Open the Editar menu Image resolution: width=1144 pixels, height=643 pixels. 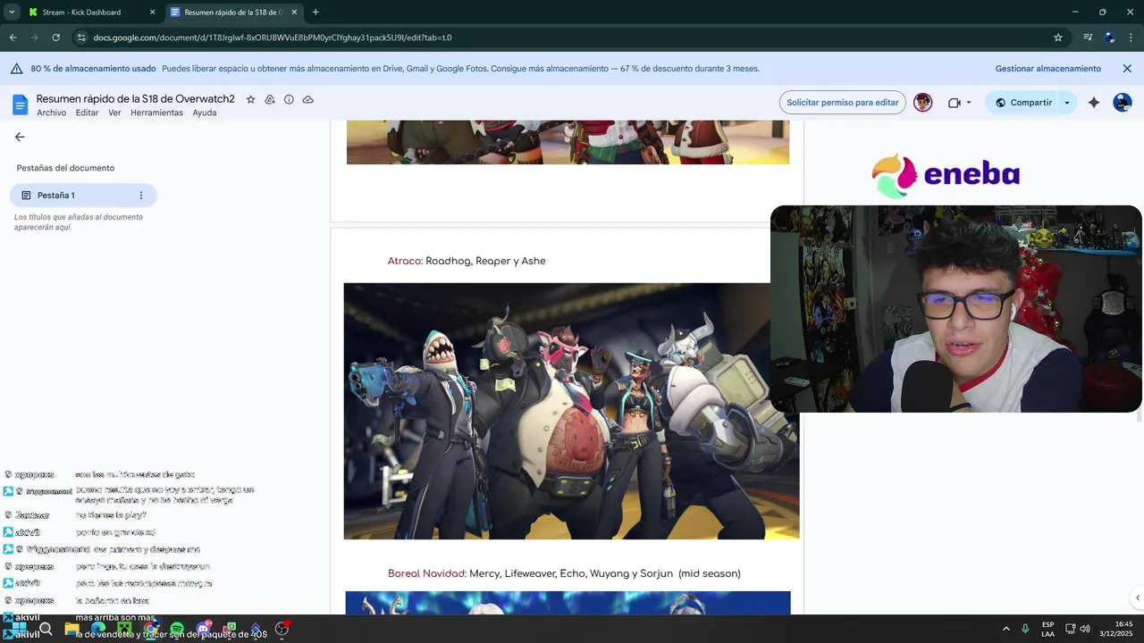click(87, 113)
